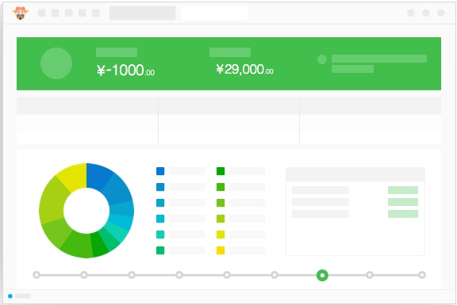Select the white active tab in top bar

click(214, 13)
